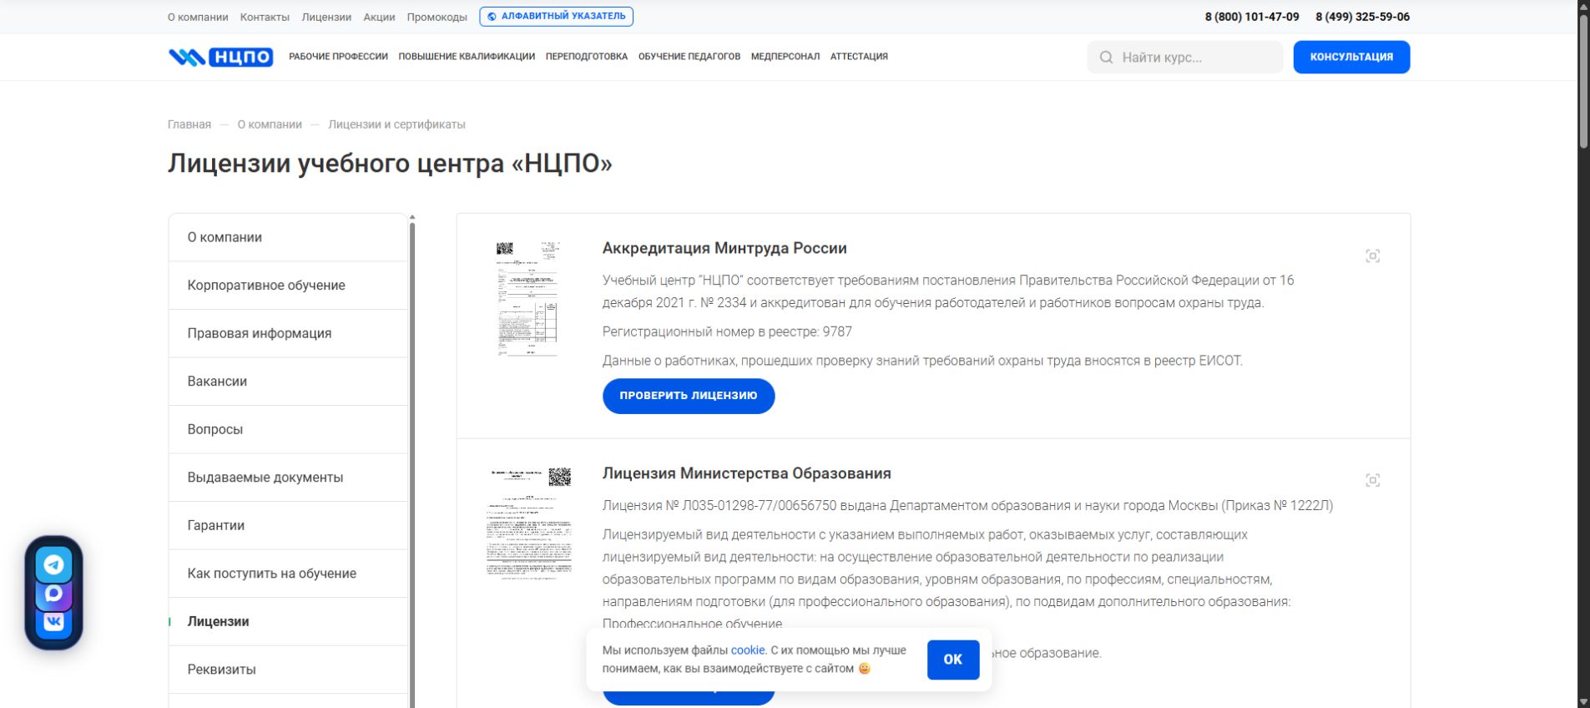
Task: Open the Рабочие профессии menu
Action: point(338,57)
